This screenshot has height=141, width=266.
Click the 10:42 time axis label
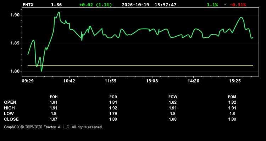69,81
